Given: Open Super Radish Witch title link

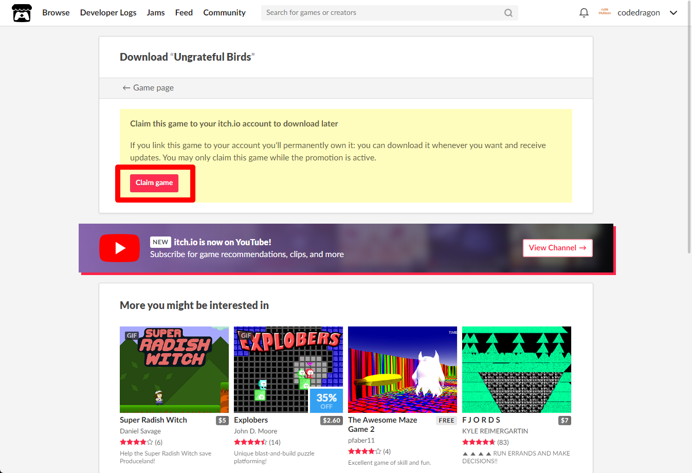Looking at the screenshot, I should tap(153, 420).
